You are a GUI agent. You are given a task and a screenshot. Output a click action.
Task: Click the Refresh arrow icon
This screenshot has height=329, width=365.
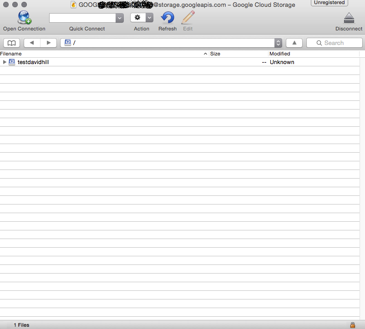coord(167,18)
